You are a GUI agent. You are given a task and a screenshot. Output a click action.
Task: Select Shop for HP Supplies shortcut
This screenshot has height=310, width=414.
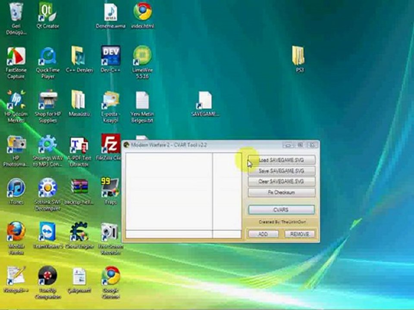tap(47, 106)
